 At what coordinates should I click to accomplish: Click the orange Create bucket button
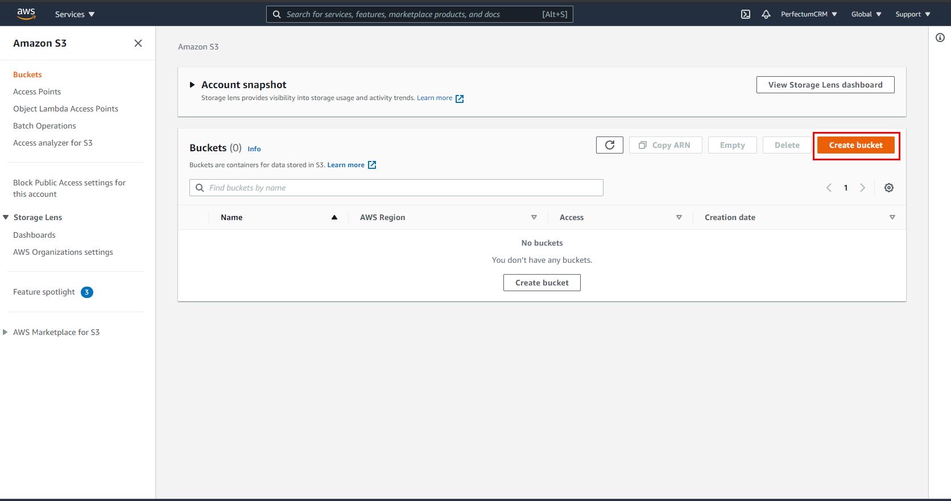pos(856,145)
